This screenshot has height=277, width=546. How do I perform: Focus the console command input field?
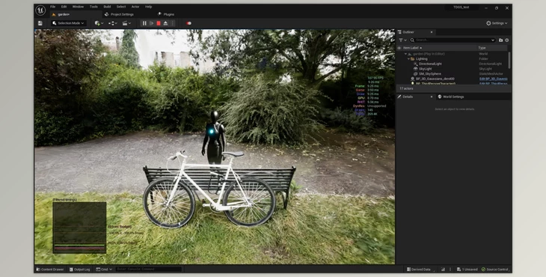[149, 270]
